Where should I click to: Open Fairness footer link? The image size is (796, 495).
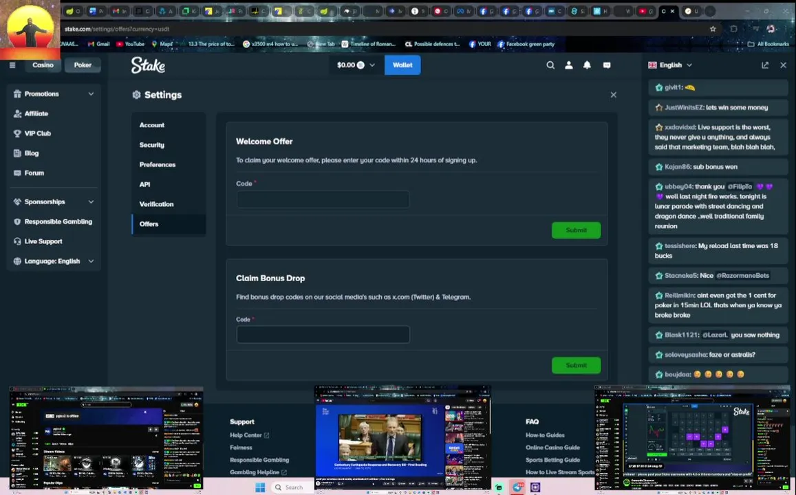tap(241, 448)
